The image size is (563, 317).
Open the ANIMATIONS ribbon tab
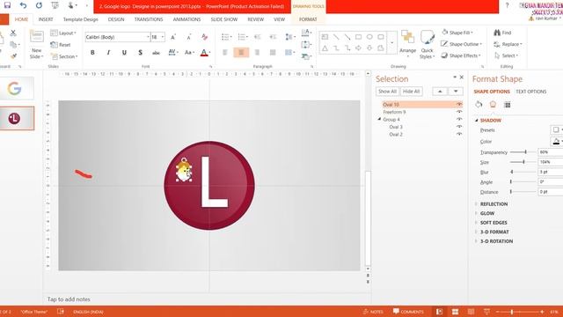tap(186, 19)
